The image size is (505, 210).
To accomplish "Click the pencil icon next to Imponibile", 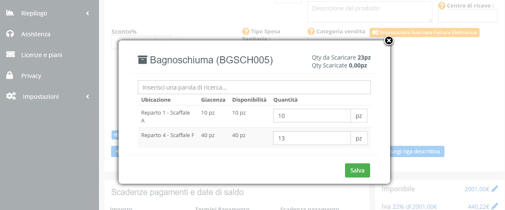I will click(x=495, y=189).
